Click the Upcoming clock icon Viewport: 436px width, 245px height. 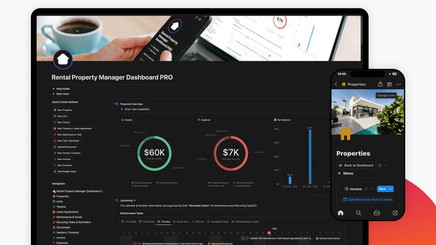[x=117, y=200]
